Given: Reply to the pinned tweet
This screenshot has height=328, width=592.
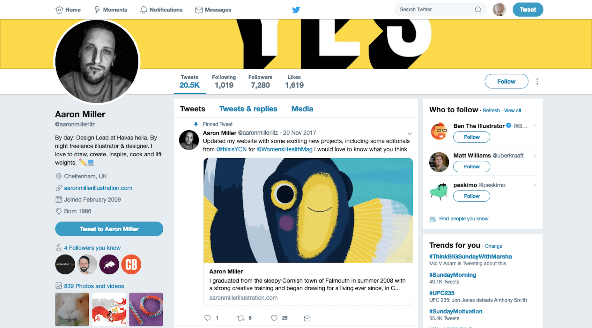Looking at the screenshot, I should click(x=208, y=318).
